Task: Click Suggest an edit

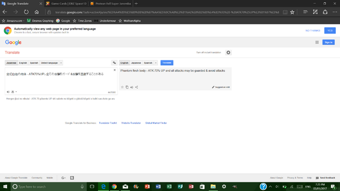Action: (221, 87)
